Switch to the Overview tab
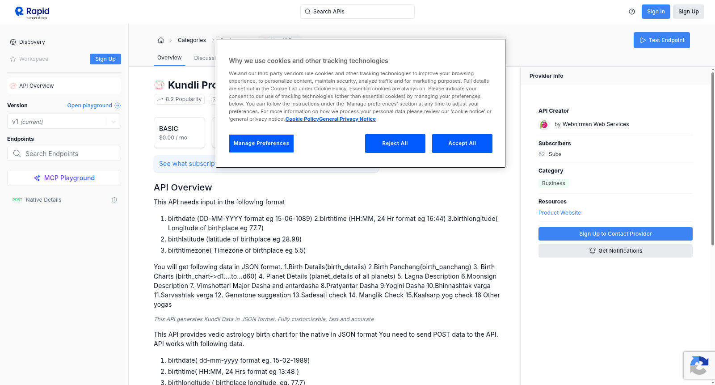The image size is (715, 385). pyautogui.click(x=169, y=58)
